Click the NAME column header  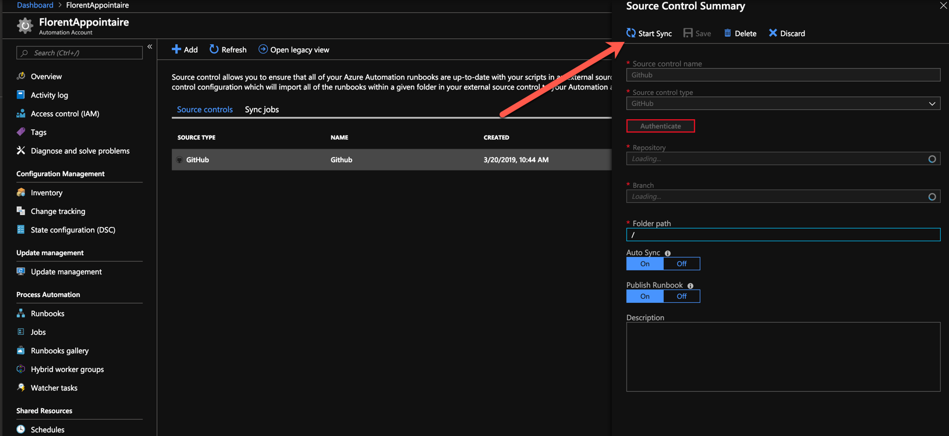[339, 138]
